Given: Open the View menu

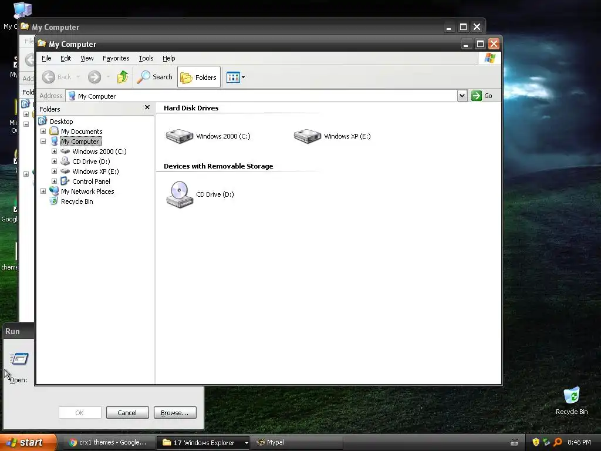Looking at the screenshot, I should click(87, 58).
